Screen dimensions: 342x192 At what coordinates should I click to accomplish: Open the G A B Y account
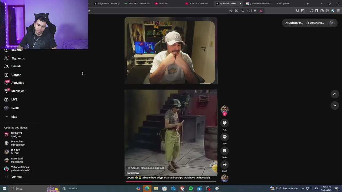15,151
